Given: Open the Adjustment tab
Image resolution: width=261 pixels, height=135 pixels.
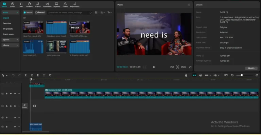Looking at the screenshot, I should [75, 5].
